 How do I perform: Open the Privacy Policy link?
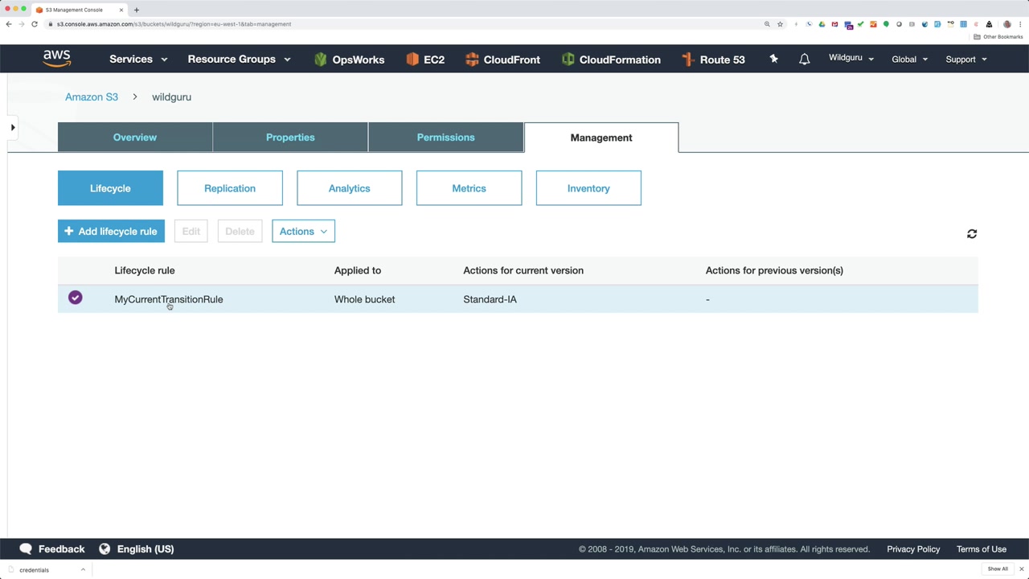913,549
